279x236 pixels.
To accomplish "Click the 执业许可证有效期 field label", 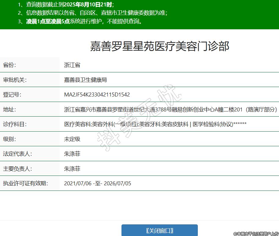I will [x=25, y=183].
